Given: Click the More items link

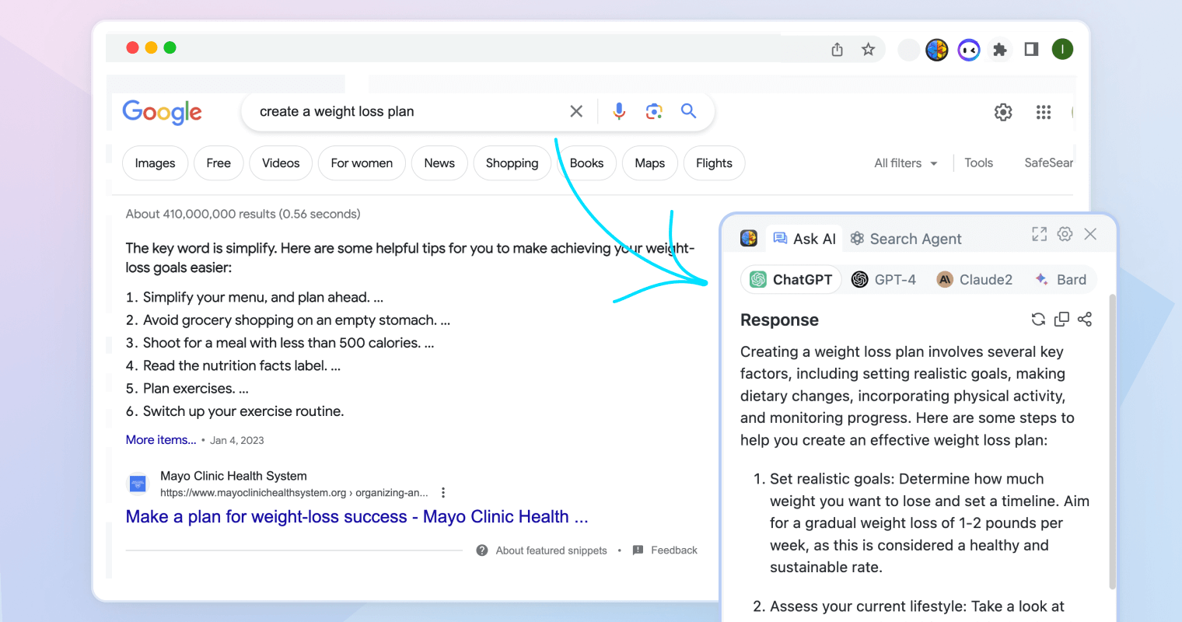Looking at the screenshot, I should coord(161,440).
